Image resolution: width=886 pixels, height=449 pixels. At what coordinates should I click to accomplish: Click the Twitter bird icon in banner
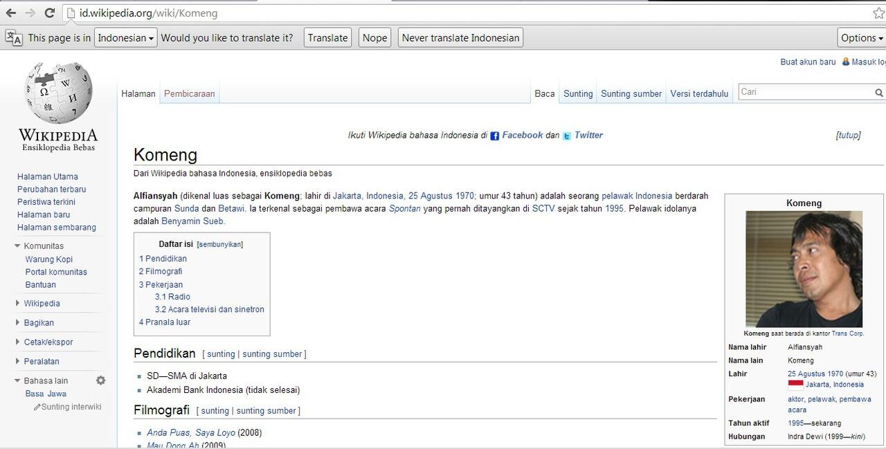[567, 136]
